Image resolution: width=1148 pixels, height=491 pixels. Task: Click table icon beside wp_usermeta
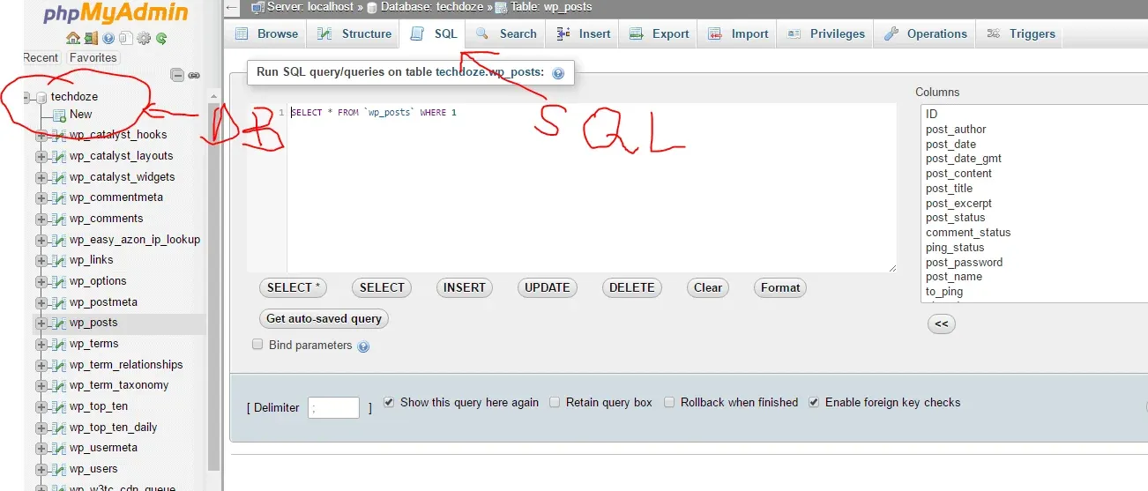coord(59,448)
